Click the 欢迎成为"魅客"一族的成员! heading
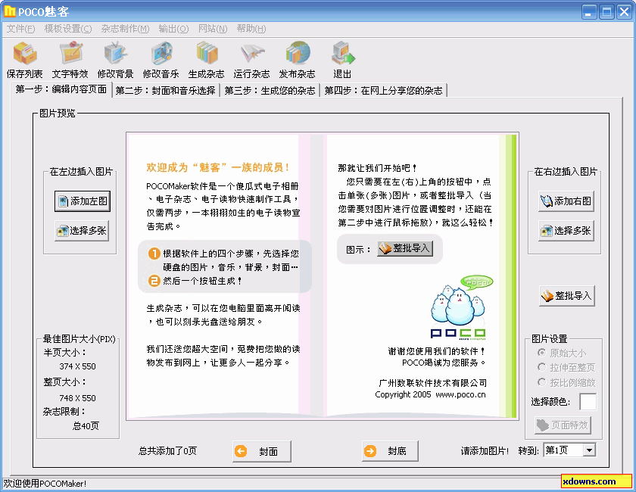This screenshot has width=636, height=492. click(x=218, y=167)
